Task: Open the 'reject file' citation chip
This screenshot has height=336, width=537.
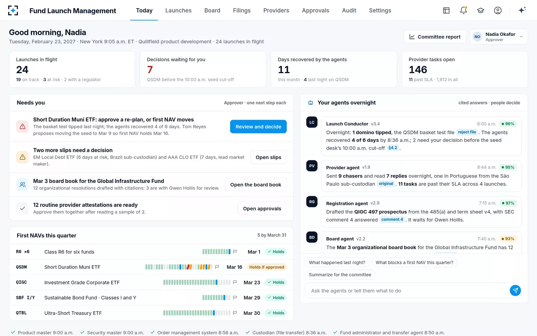Action: click(467, 132)
